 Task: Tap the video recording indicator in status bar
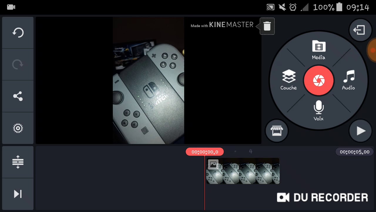11,7
